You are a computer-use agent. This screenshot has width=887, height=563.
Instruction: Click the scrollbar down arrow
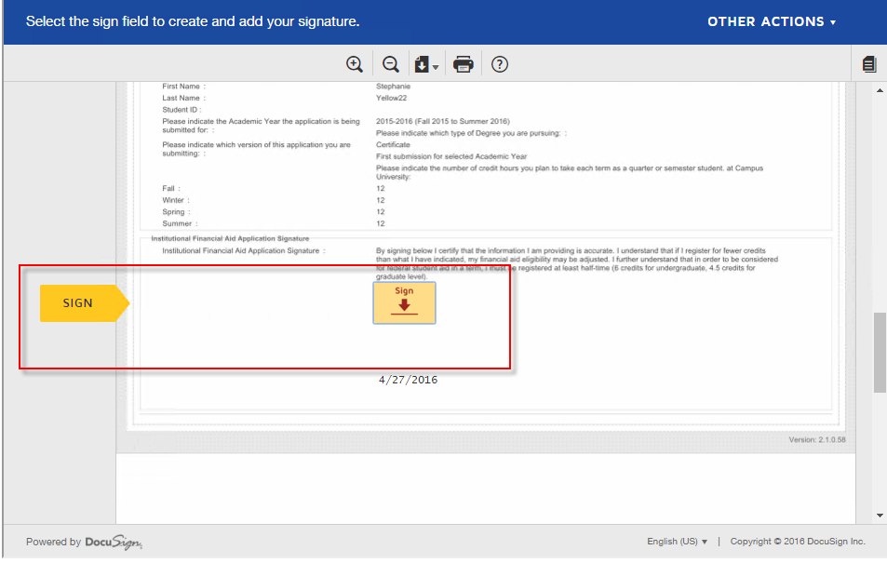point(878,513)
